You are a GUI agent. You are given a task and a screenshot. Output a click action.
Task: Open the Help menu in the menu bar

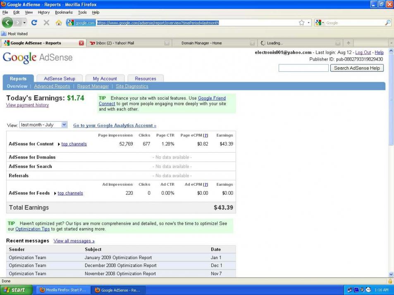pos(96,12)
